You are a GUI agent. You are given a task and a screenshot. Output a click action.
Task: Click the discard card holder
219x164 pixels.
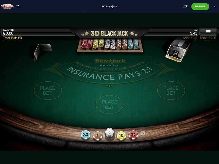(x=43, y=52)
